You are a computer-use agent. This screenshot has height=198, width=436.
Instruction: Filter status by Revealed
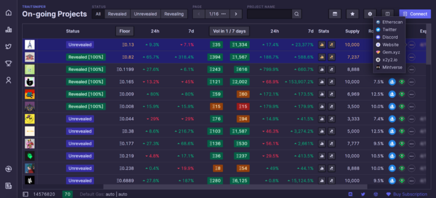pyautogui.click(x=117, y=14)
